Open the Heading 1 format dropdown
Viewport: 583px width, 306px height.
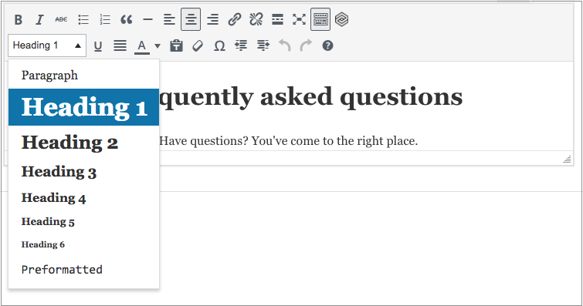pos(47,45)
